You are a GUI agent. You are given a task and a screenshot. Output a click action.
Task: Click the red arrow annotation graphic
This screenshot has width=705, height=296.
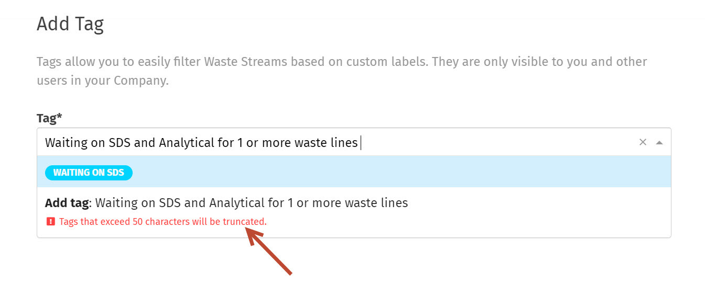268,252
